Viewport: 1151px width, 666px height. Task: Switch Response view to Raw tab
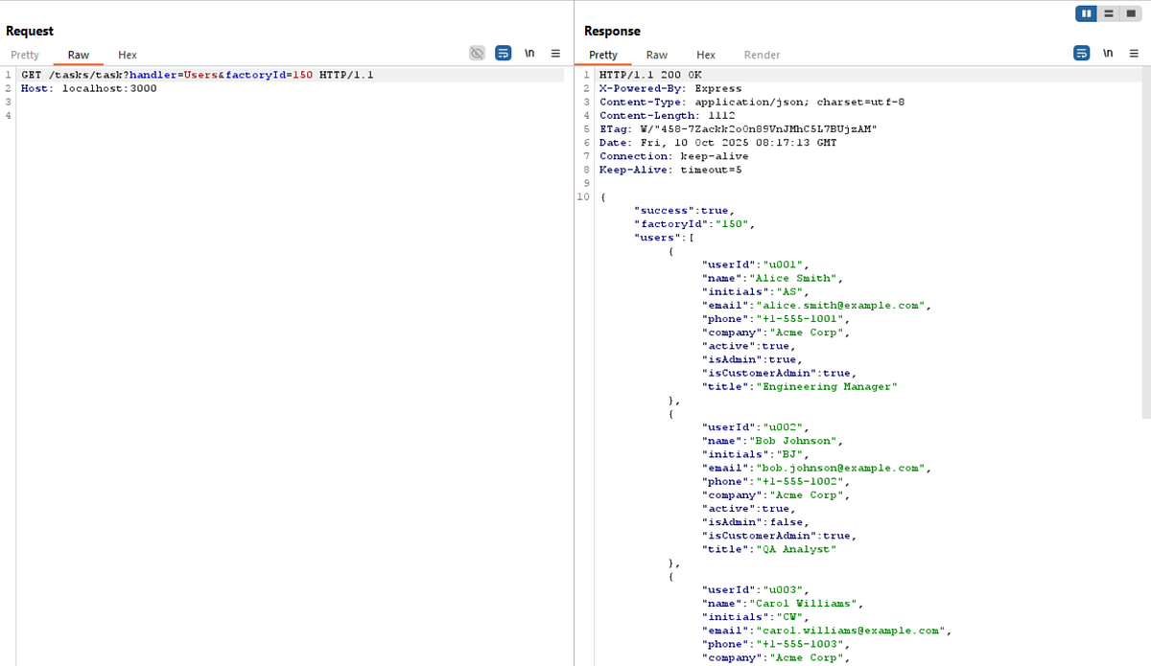[x=657, y=56]
